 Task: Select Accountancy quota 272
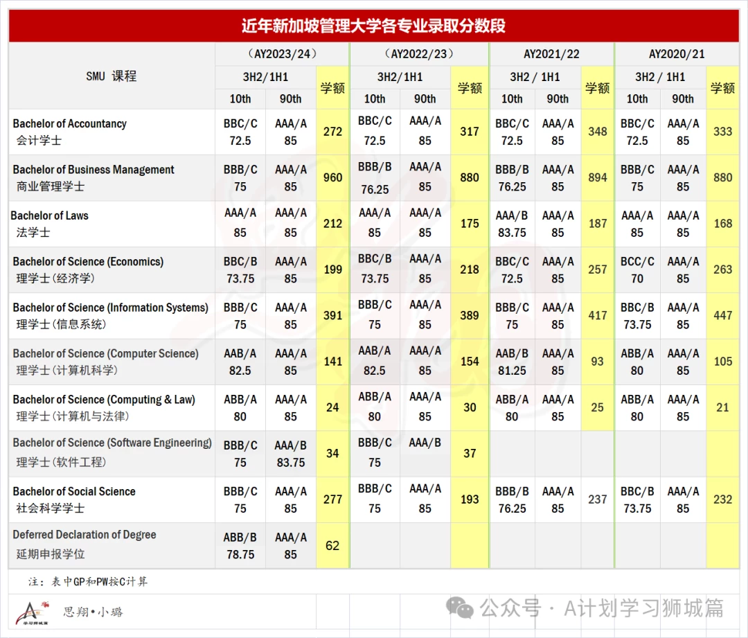click(x=332, y=132)
